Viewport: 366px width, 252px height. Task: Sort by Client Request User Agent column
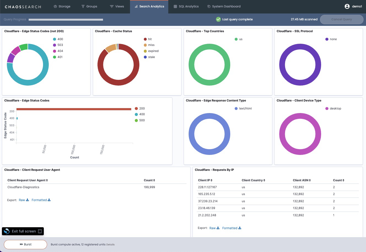pyautogui.click(x=28, y=180)
